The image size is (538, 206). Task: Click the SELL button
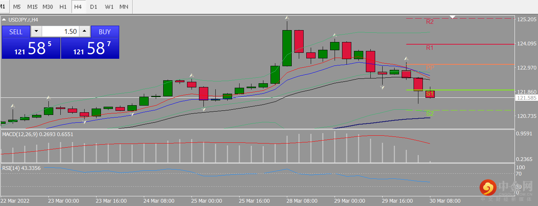[x=16, y=32]
